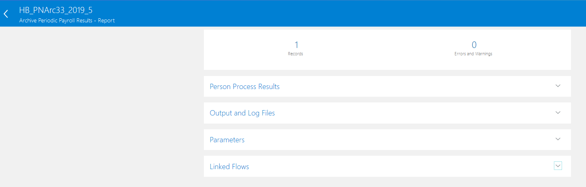Expand the Output and Log Files chevron
This screenshot has width=586, height=187.
tap(558, 113)
